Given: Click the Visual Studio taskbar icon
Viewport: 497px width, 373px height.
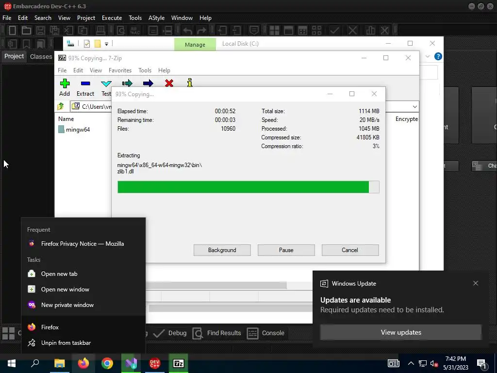Looking at the screenshot, I should [x=131, y=363].
